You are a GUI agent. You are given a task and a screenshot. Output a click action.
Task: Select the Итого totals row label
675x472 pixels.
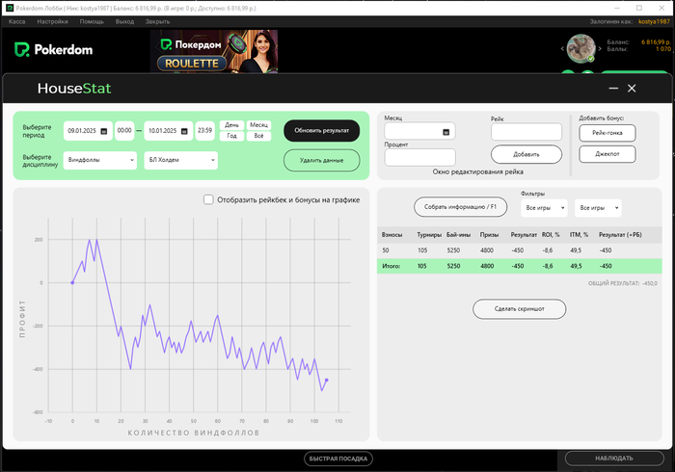pyautogui.click(x=391, y=266)
